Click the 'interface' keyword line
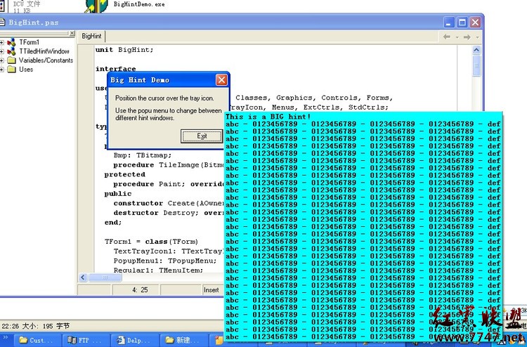This screenshot has height=347, width=527. click(116, 69)
